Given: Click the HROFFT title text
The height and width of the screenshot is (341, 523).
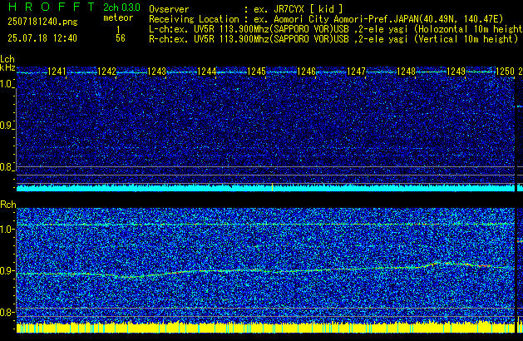Looking at the screenshot, I should coord(52,7).
